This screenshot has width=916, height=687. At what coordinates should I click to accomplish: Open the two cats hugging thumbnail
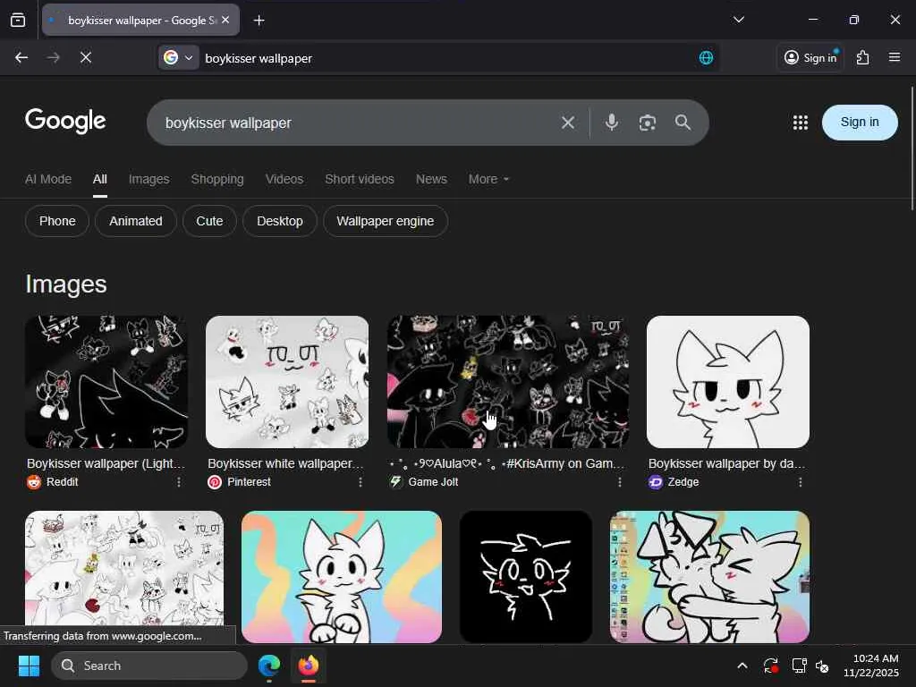[709, 577]
